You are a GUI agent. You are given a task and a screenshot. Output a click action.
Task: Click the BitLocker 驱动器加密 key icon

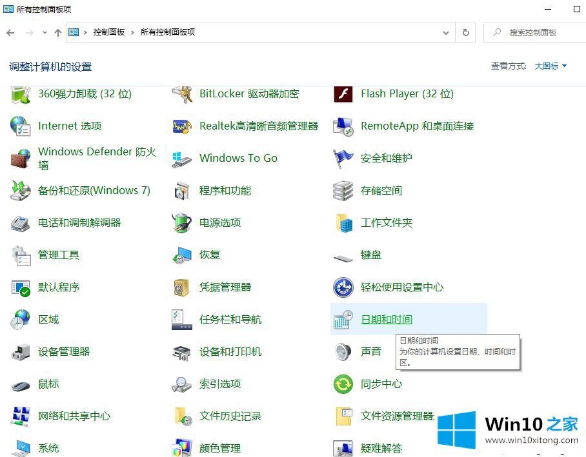[x=182, y=95]
